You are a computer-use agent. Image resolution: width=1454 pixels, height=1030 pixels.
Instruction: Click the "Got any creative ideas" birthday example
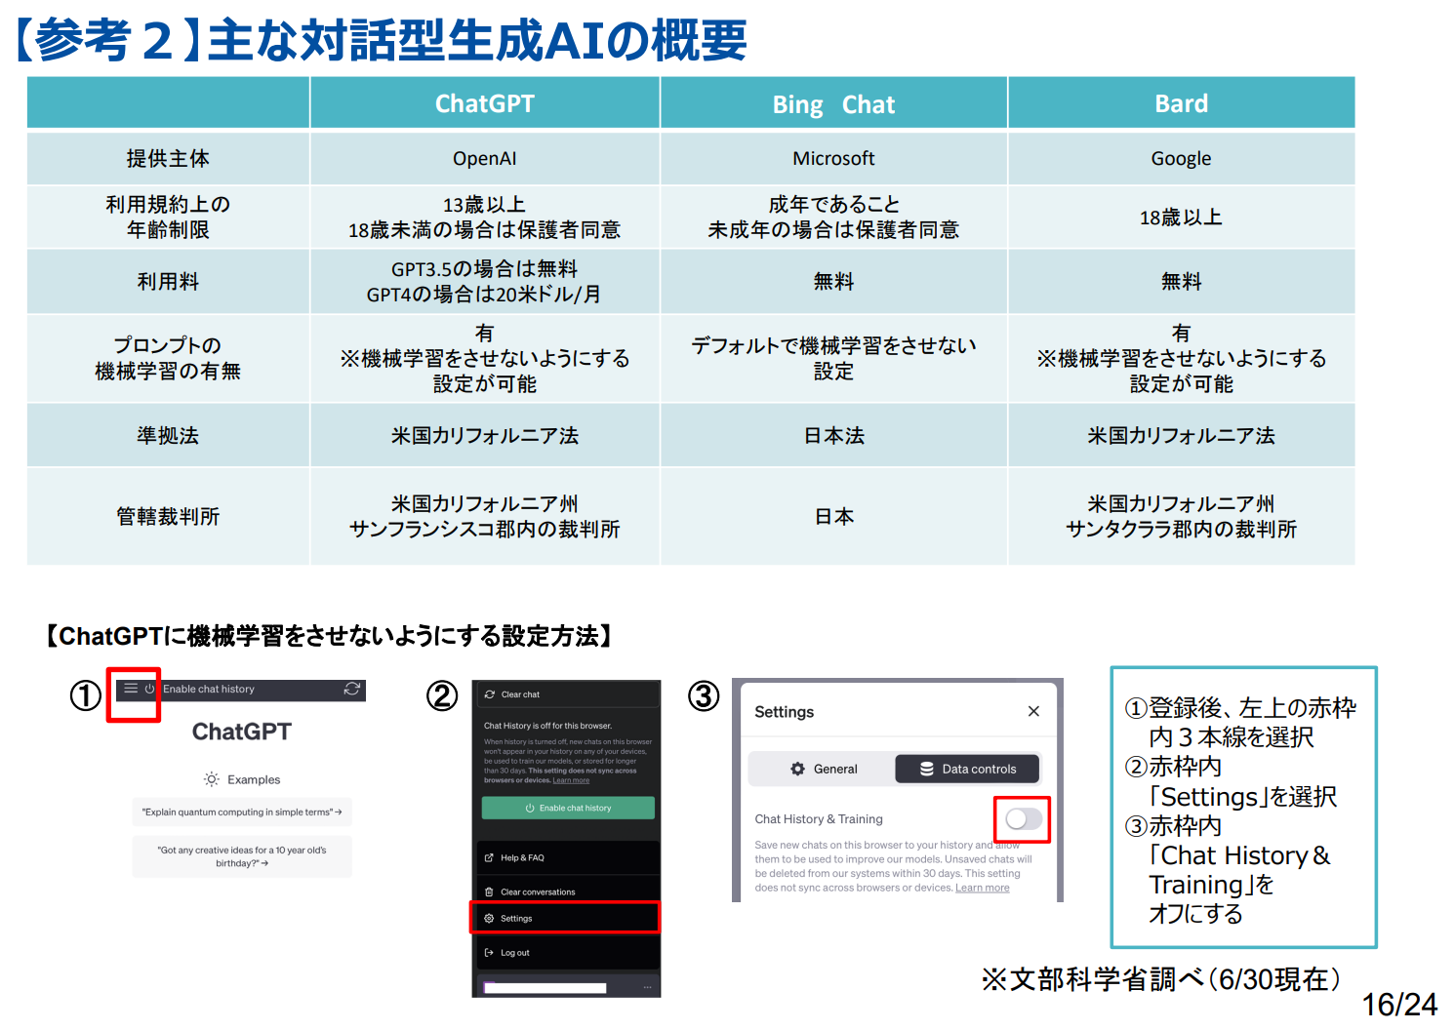[x=242, y=856]
